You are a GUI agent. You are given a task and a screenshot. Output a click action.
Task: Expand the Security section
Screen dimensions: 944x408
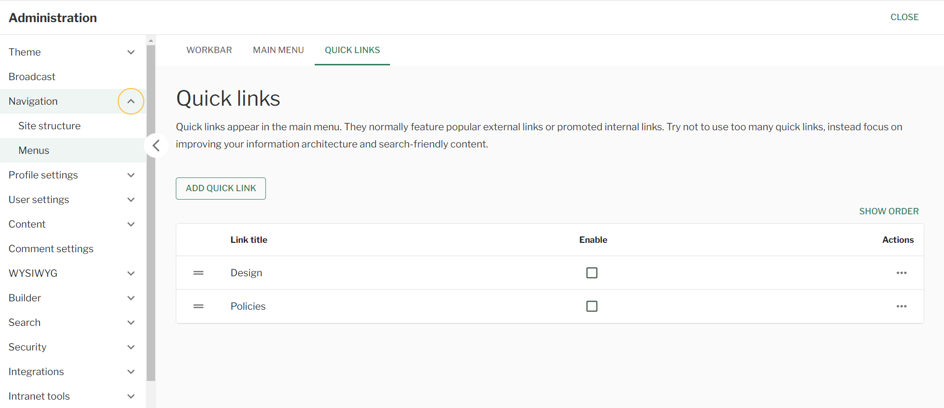(131, 347)
